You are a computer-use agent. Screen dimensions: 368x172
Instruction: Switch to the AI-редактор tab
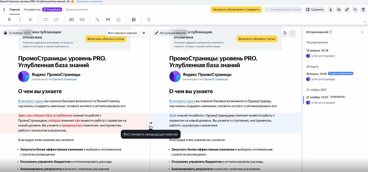[32, 9]
